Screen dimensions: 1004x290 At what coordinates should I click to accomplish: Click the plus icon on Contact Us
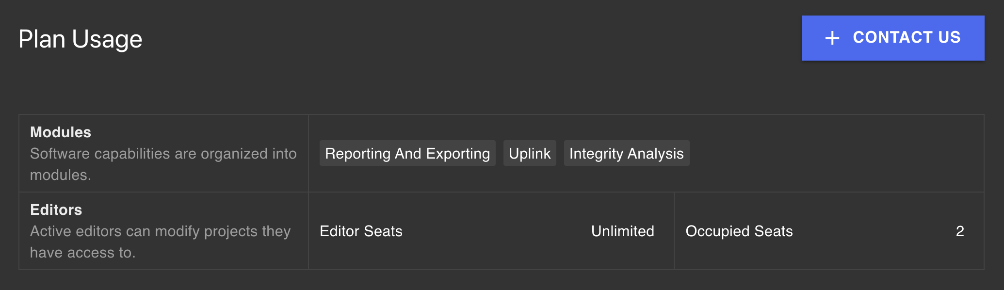(x=832, y=38)
